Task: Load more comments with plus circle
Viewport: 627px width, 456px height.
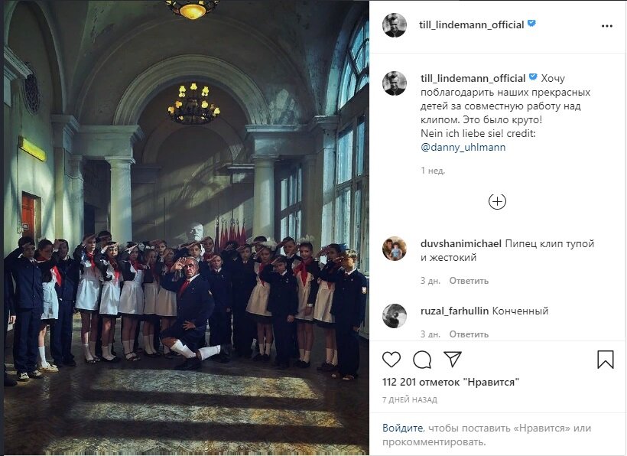Action: click(497, 201)
